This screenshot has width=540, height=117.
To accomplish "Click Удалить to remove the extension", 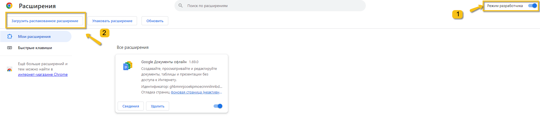I will pyautogui.click(x=158, y=106).
